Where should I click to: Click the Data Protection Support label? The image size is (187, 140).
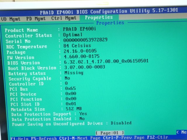click(x=41, y=114)
